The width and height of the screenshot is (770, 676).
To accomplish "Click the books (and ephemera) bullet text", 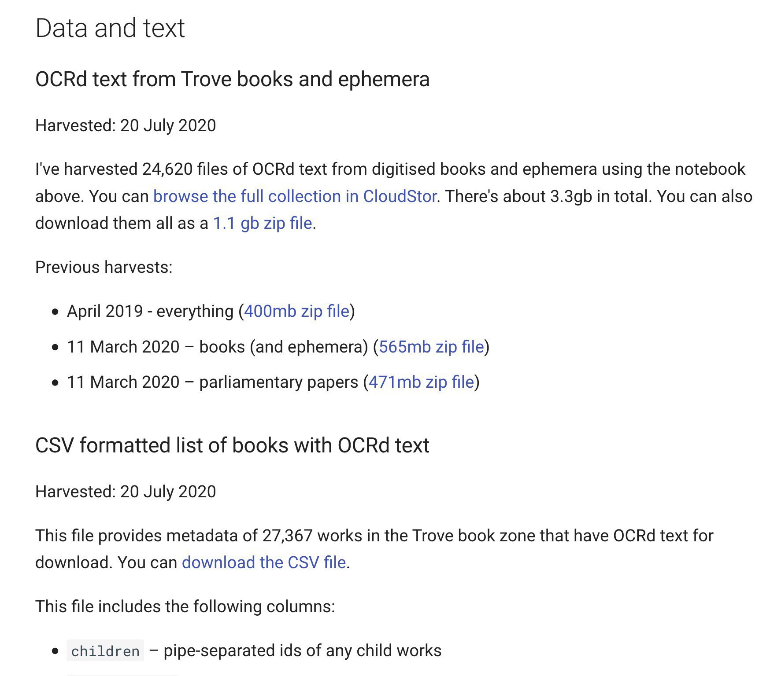I will point(284,347).
